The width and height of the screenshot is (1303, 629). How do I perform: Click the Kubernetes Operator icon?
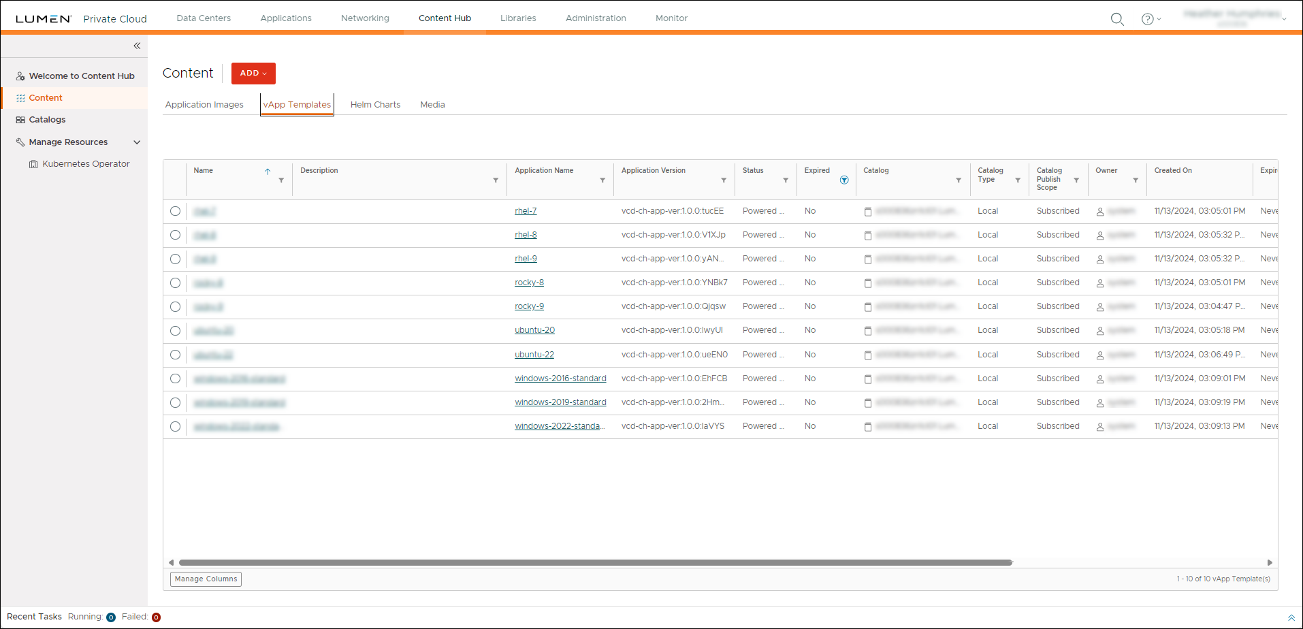[33, 163]
